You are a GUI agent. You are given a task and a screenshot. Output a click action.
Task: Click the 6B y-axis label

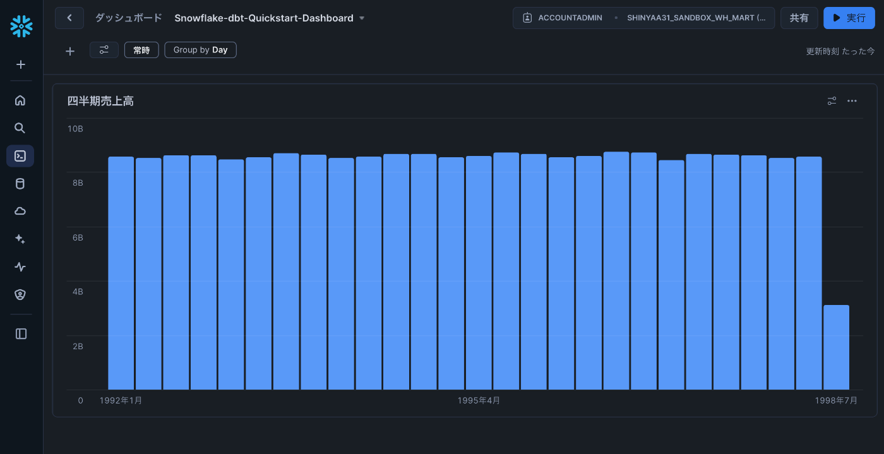(x=78, y=237)
